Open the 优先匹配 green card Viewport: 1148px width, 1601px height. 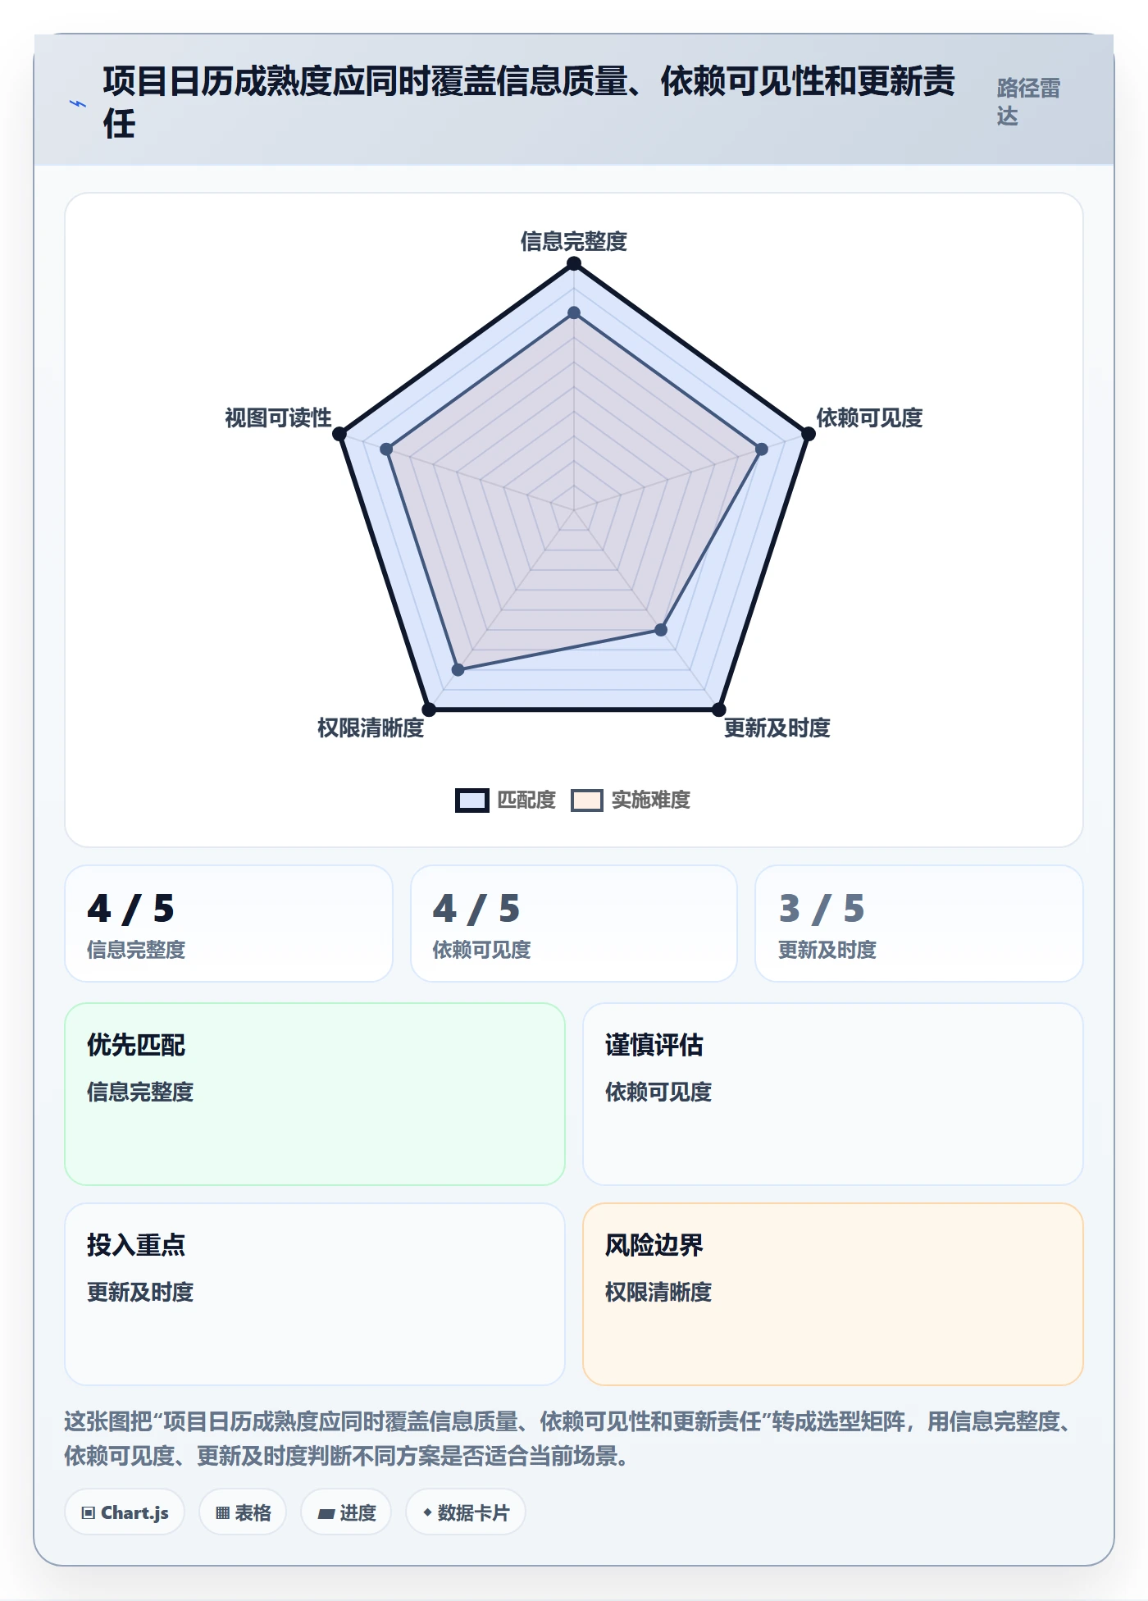pyautogui.click(x=315, y=1094)
